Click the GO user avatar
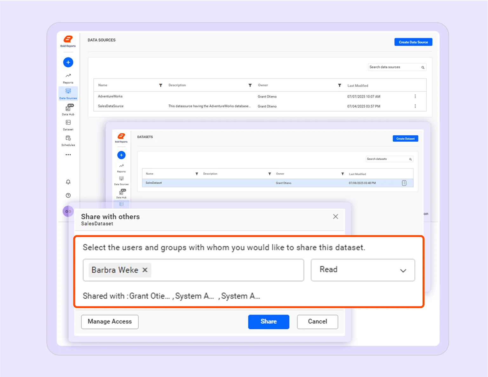The image size is (488, 377). point(68,211)
